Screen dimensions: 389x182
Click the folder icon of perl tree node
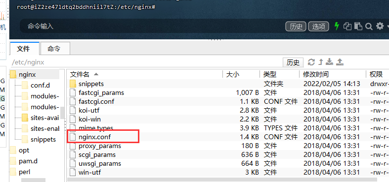(x=13, y=172)
